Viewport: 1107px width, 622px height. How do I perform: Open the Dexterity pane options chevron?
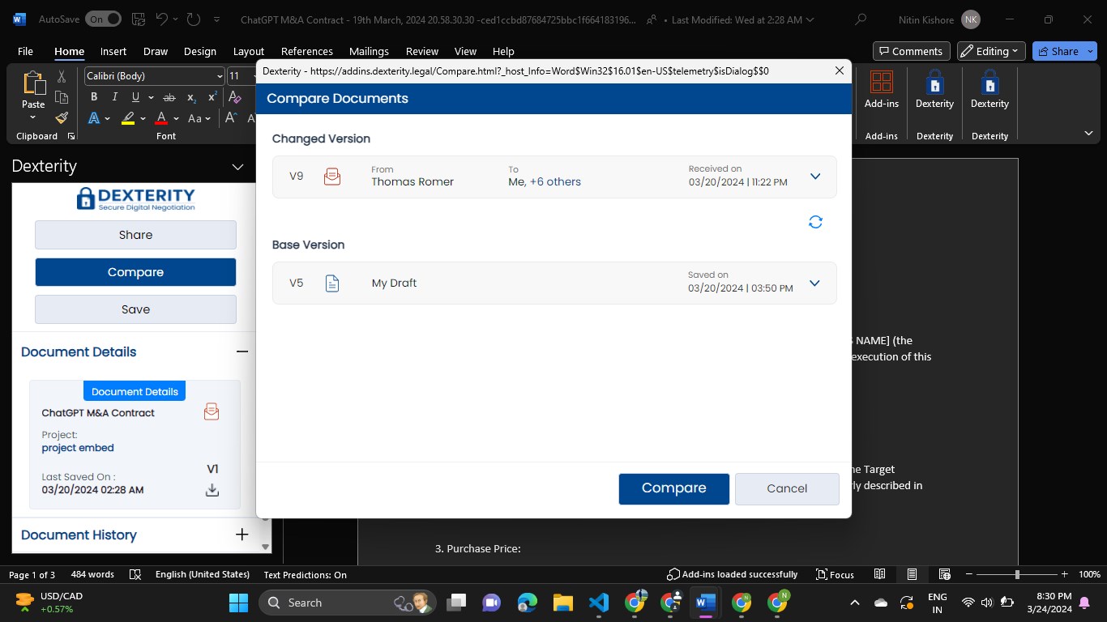point(237,167)
